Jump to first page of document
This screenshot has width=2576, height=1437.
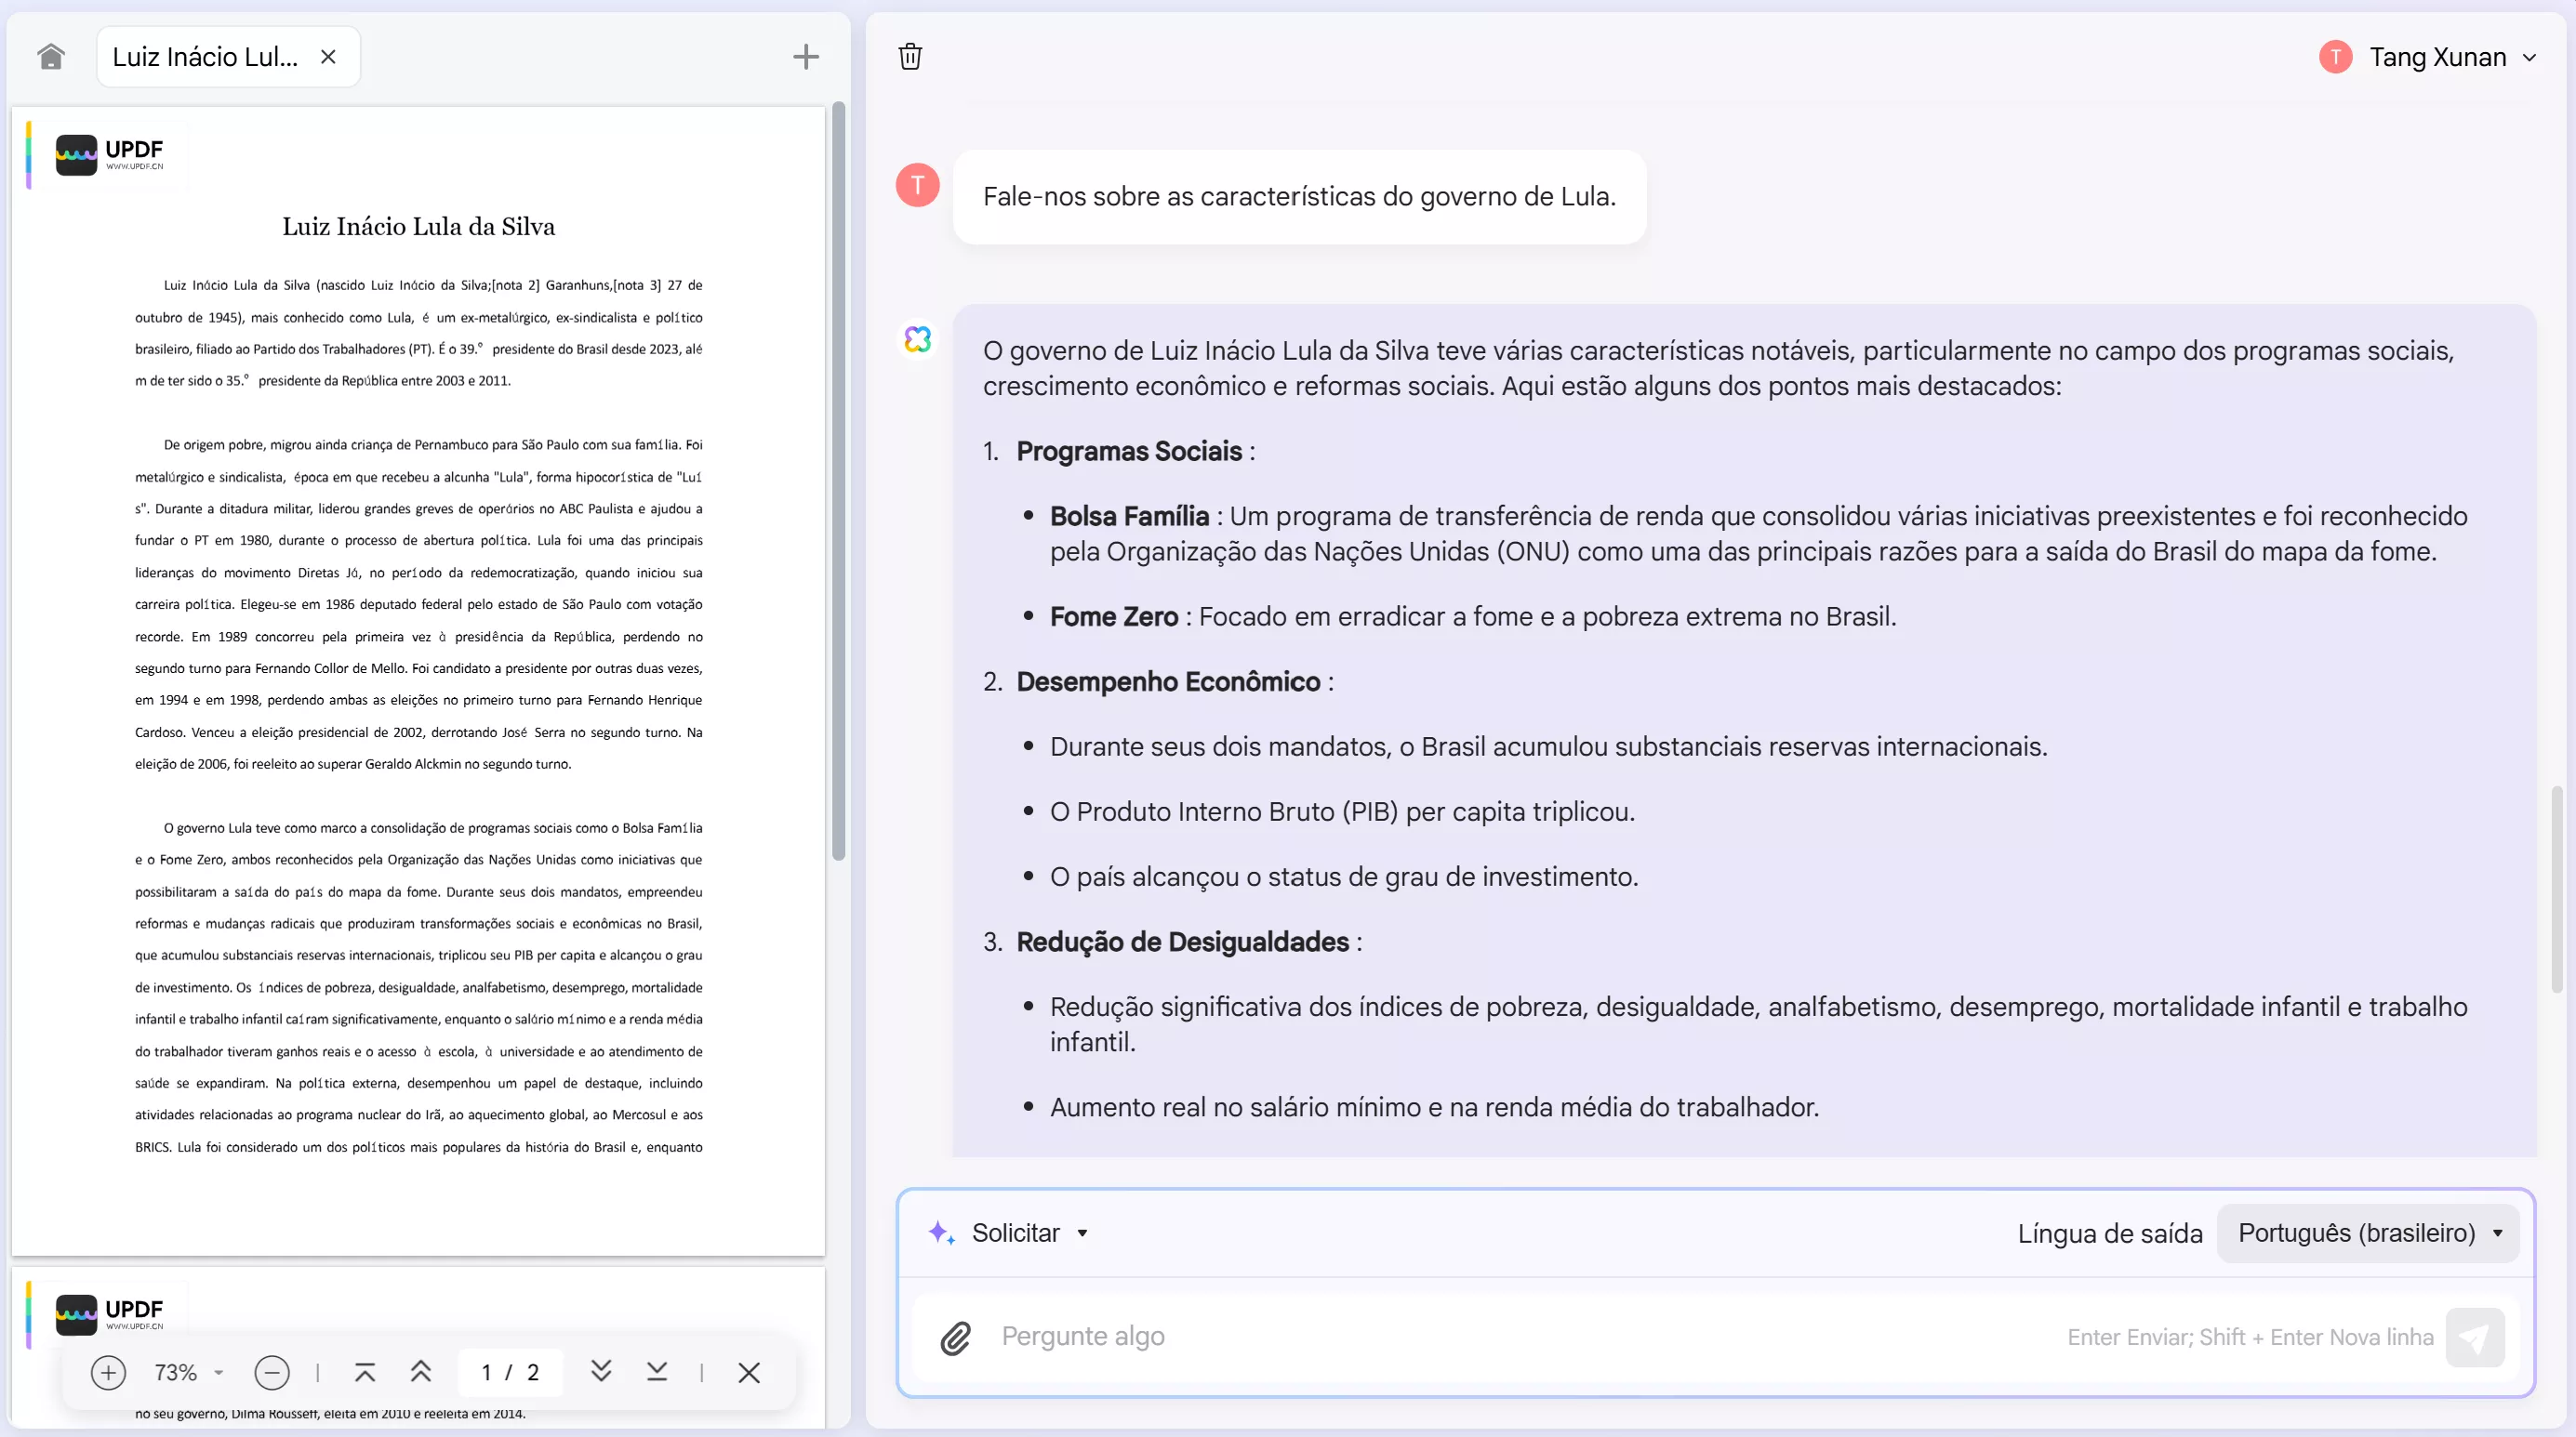click(365, 1372)
